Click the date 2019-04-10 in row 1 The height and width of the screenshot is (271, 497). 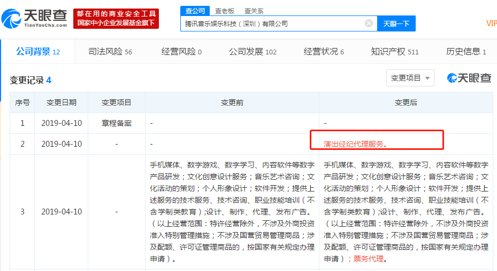[x=62, y=123]
